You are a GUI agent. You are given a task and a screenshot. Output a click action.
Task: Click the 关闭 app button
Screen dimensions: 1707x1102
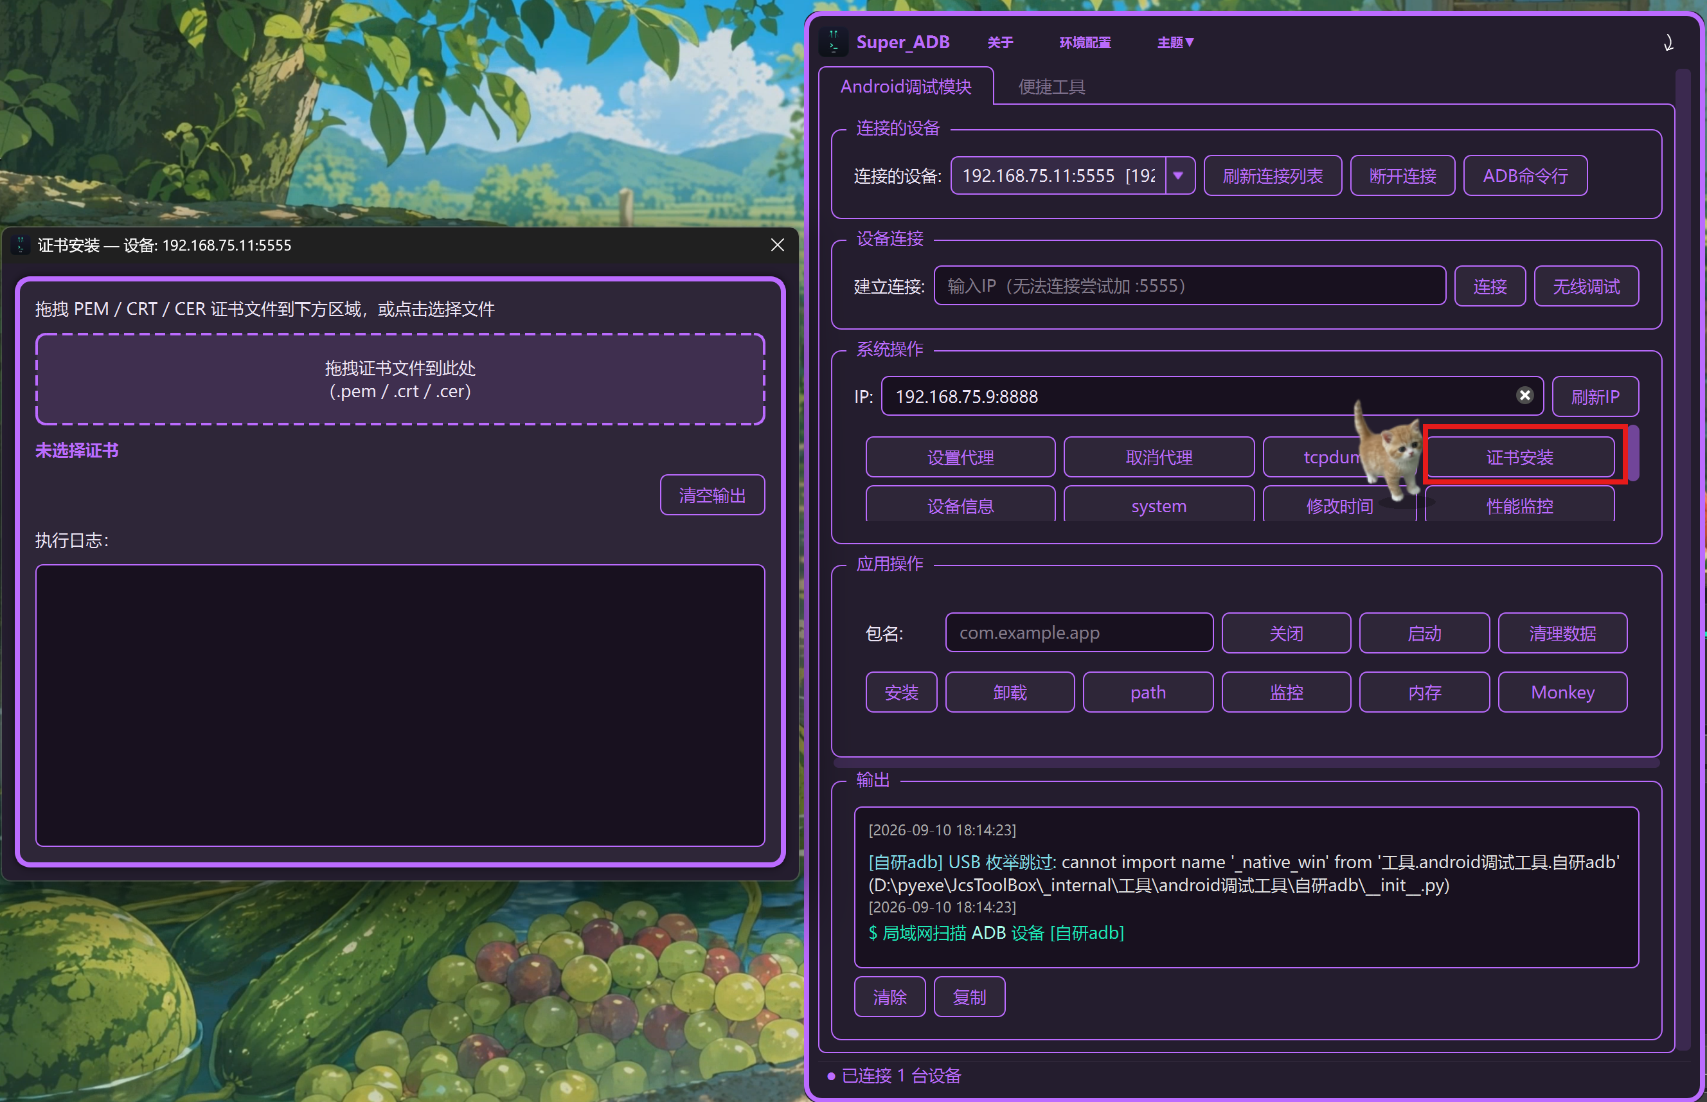[1286, 634]
